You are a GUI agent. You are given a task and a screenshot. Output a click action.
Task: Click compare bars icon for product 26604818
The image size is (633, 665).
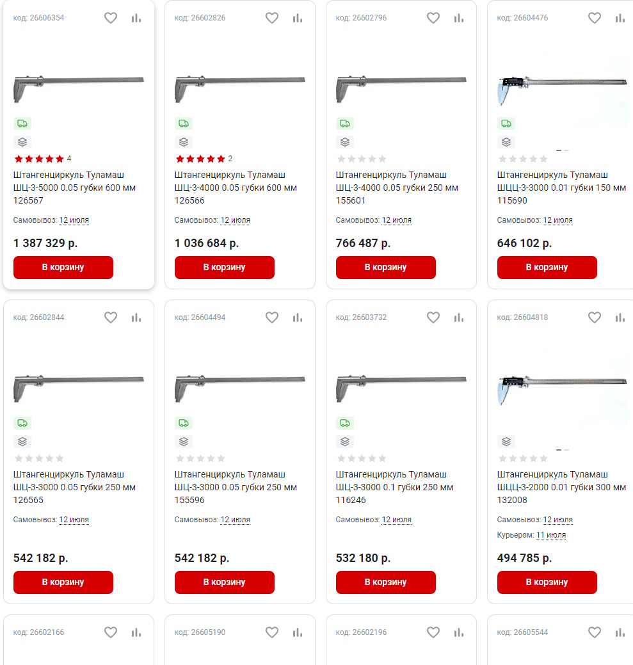(620, 317)
